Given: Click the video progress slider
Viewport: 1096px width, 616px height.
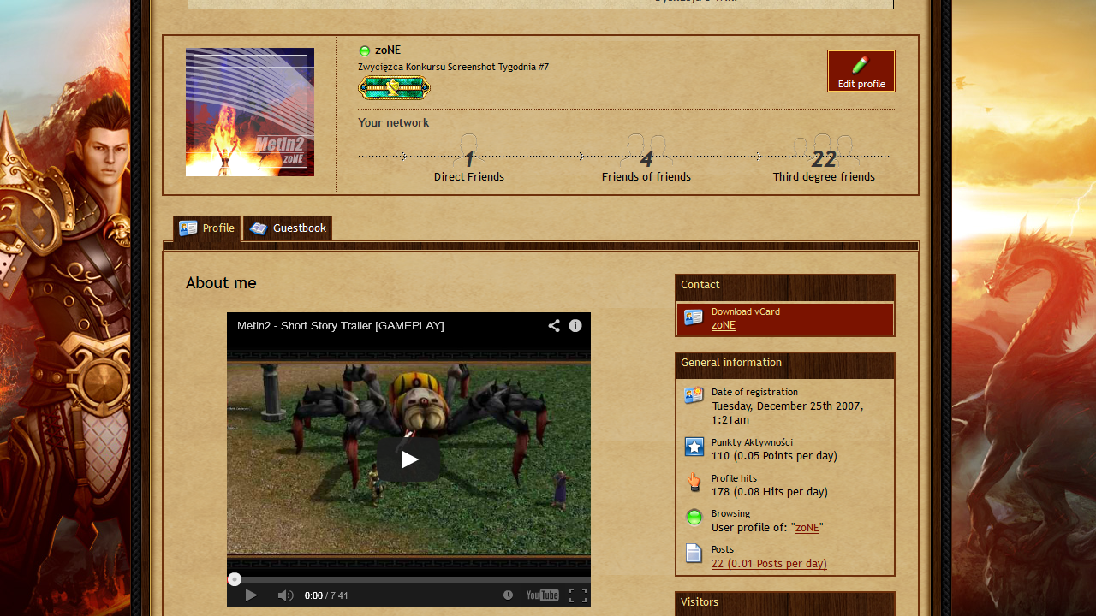Looking at the screenshot, I should 408,579.
